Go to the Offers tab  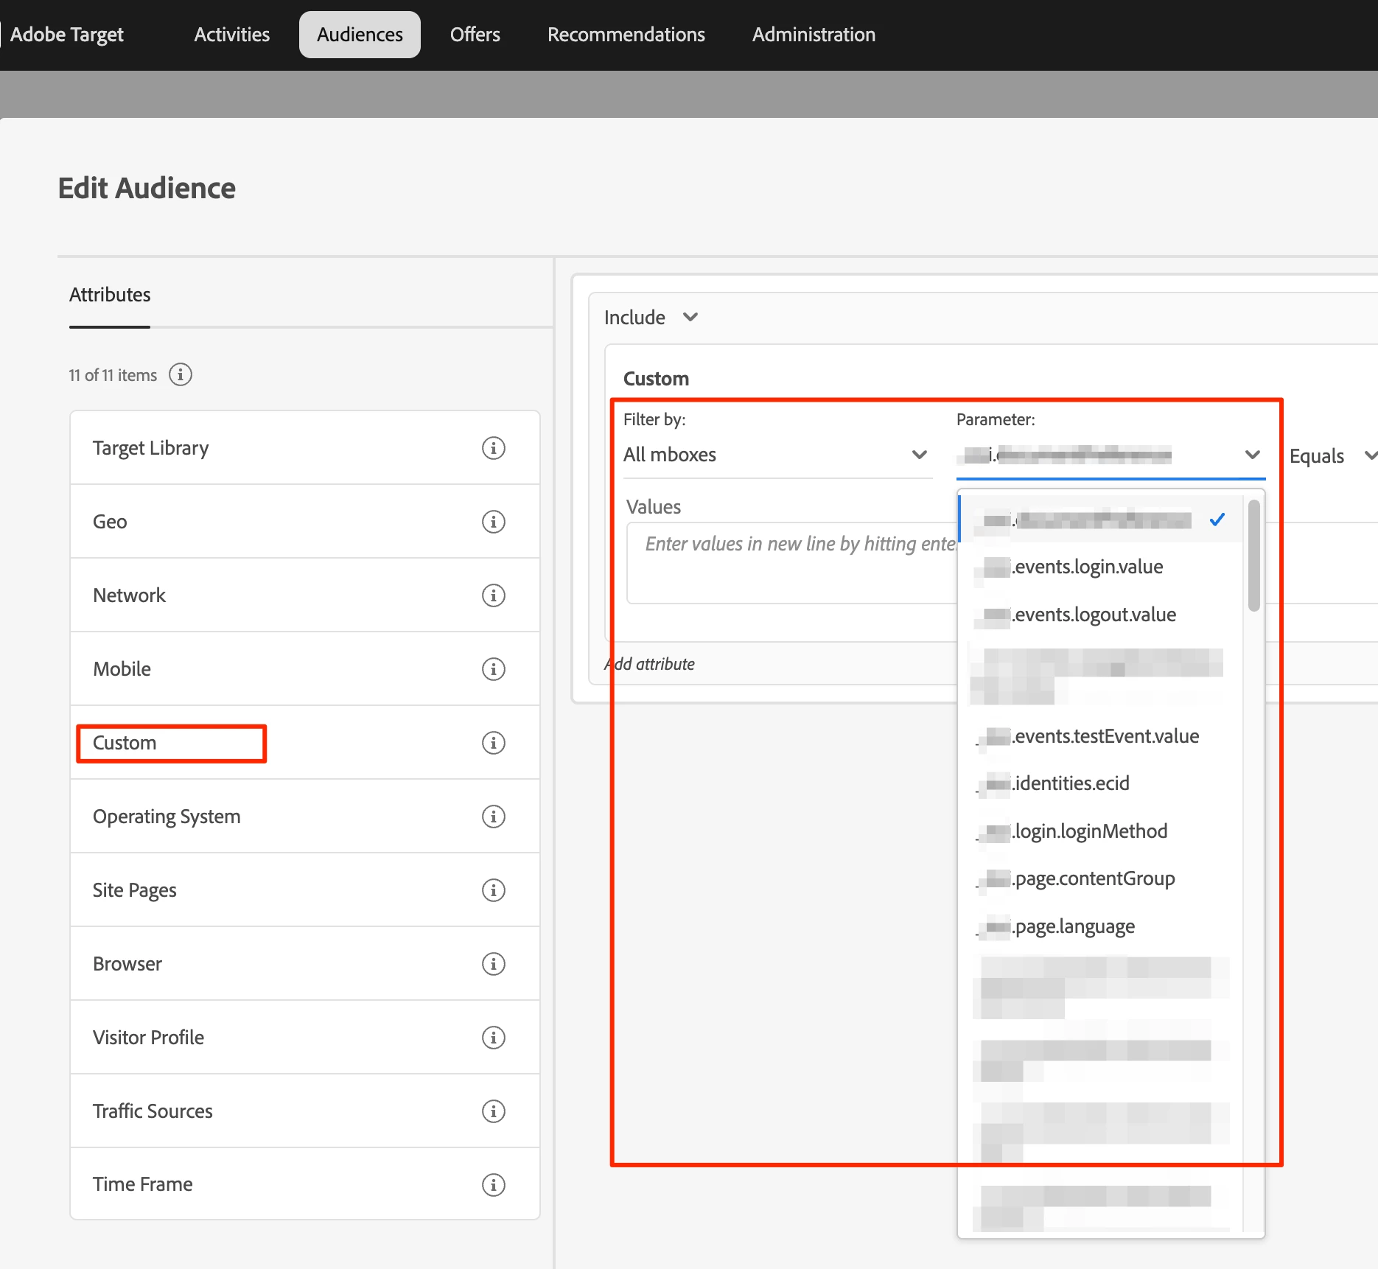pyautogui.click(x=475, y=35)
